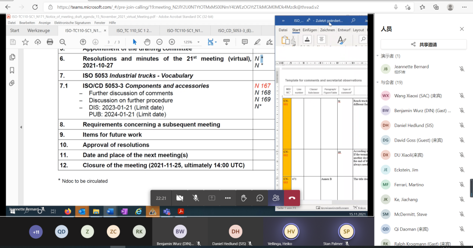Click the share content tray icon

coord(212,198)
